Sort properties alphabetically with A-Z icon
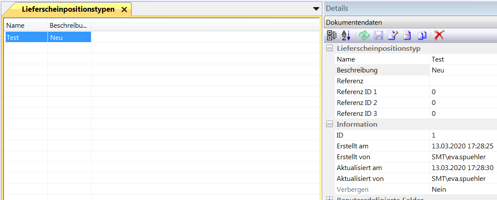 pos(346,36)
